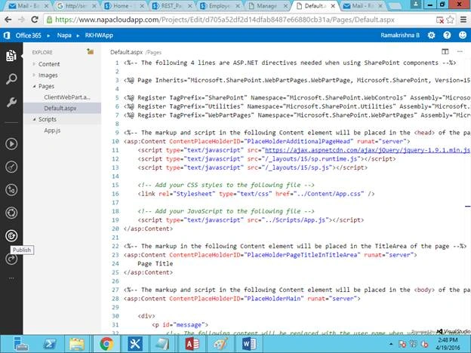Run the project with play icon
The width and height of the screenshot is (471, 353).
tap(11, 144)
